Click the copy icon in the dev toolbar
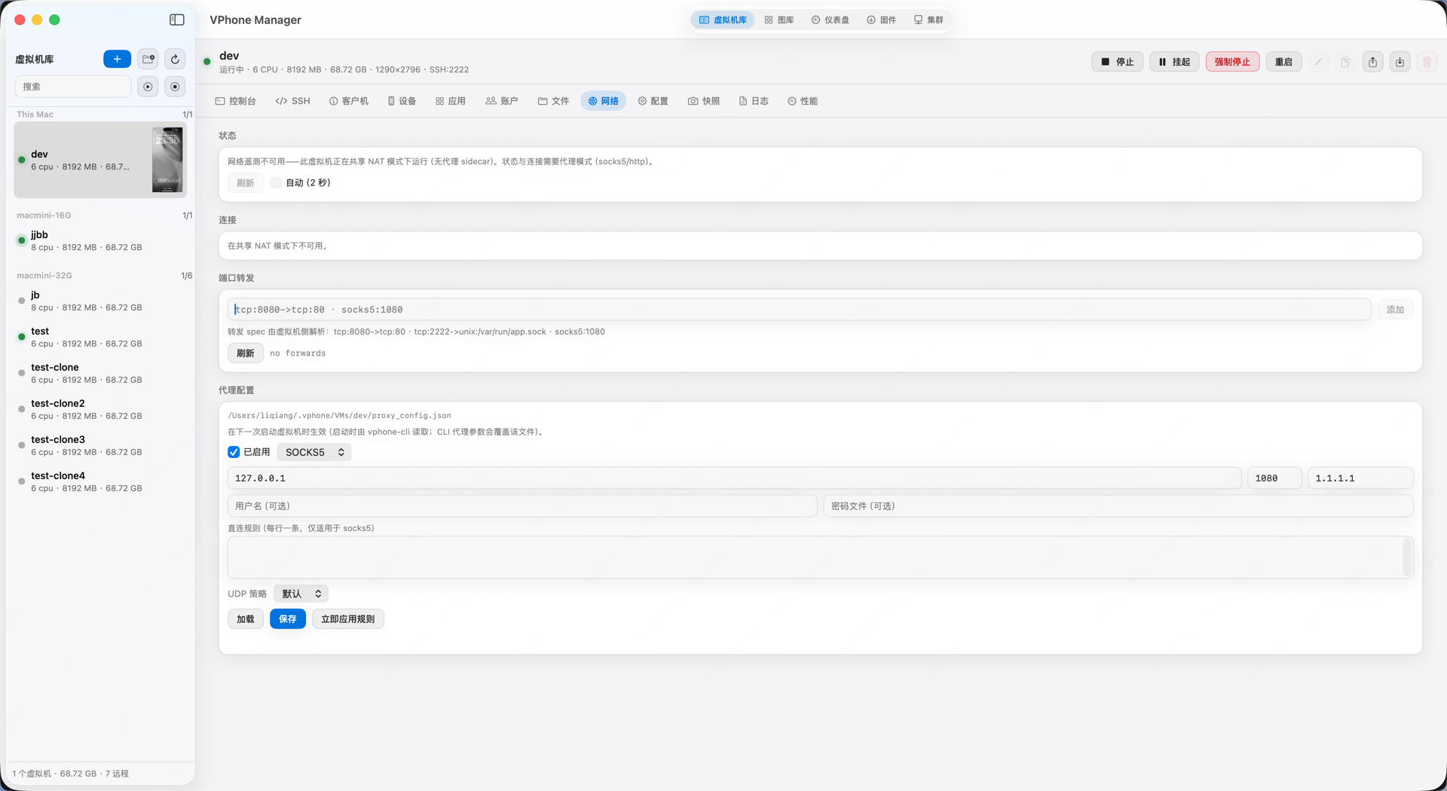This screenshot has width=1447, height=791. [1345, 62]
